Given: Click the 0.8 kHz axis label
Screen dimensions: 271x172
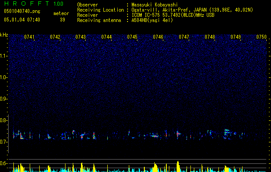Looking at the screenshot, I should pyautogui.click(x=4, y=120).
